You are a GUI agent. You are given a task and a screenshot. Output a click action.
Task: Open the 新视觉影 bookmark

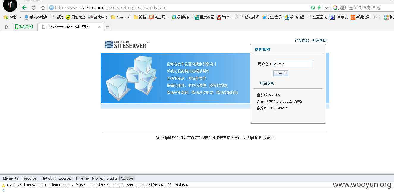tap(360, 17)
